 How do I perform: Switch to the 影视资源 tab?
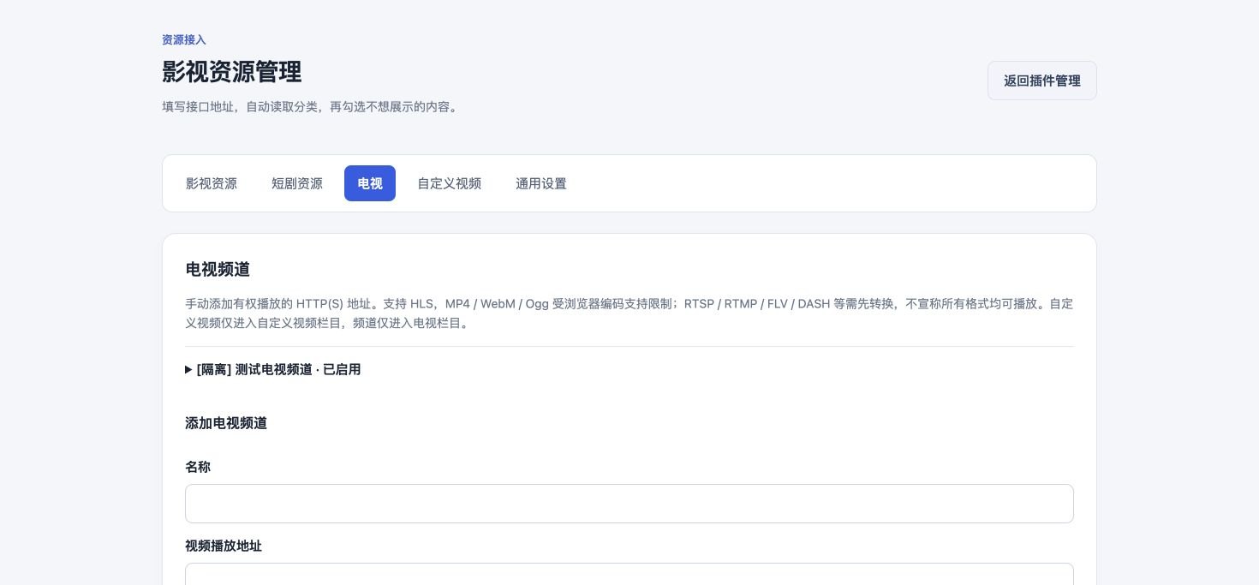coord(212,183)
